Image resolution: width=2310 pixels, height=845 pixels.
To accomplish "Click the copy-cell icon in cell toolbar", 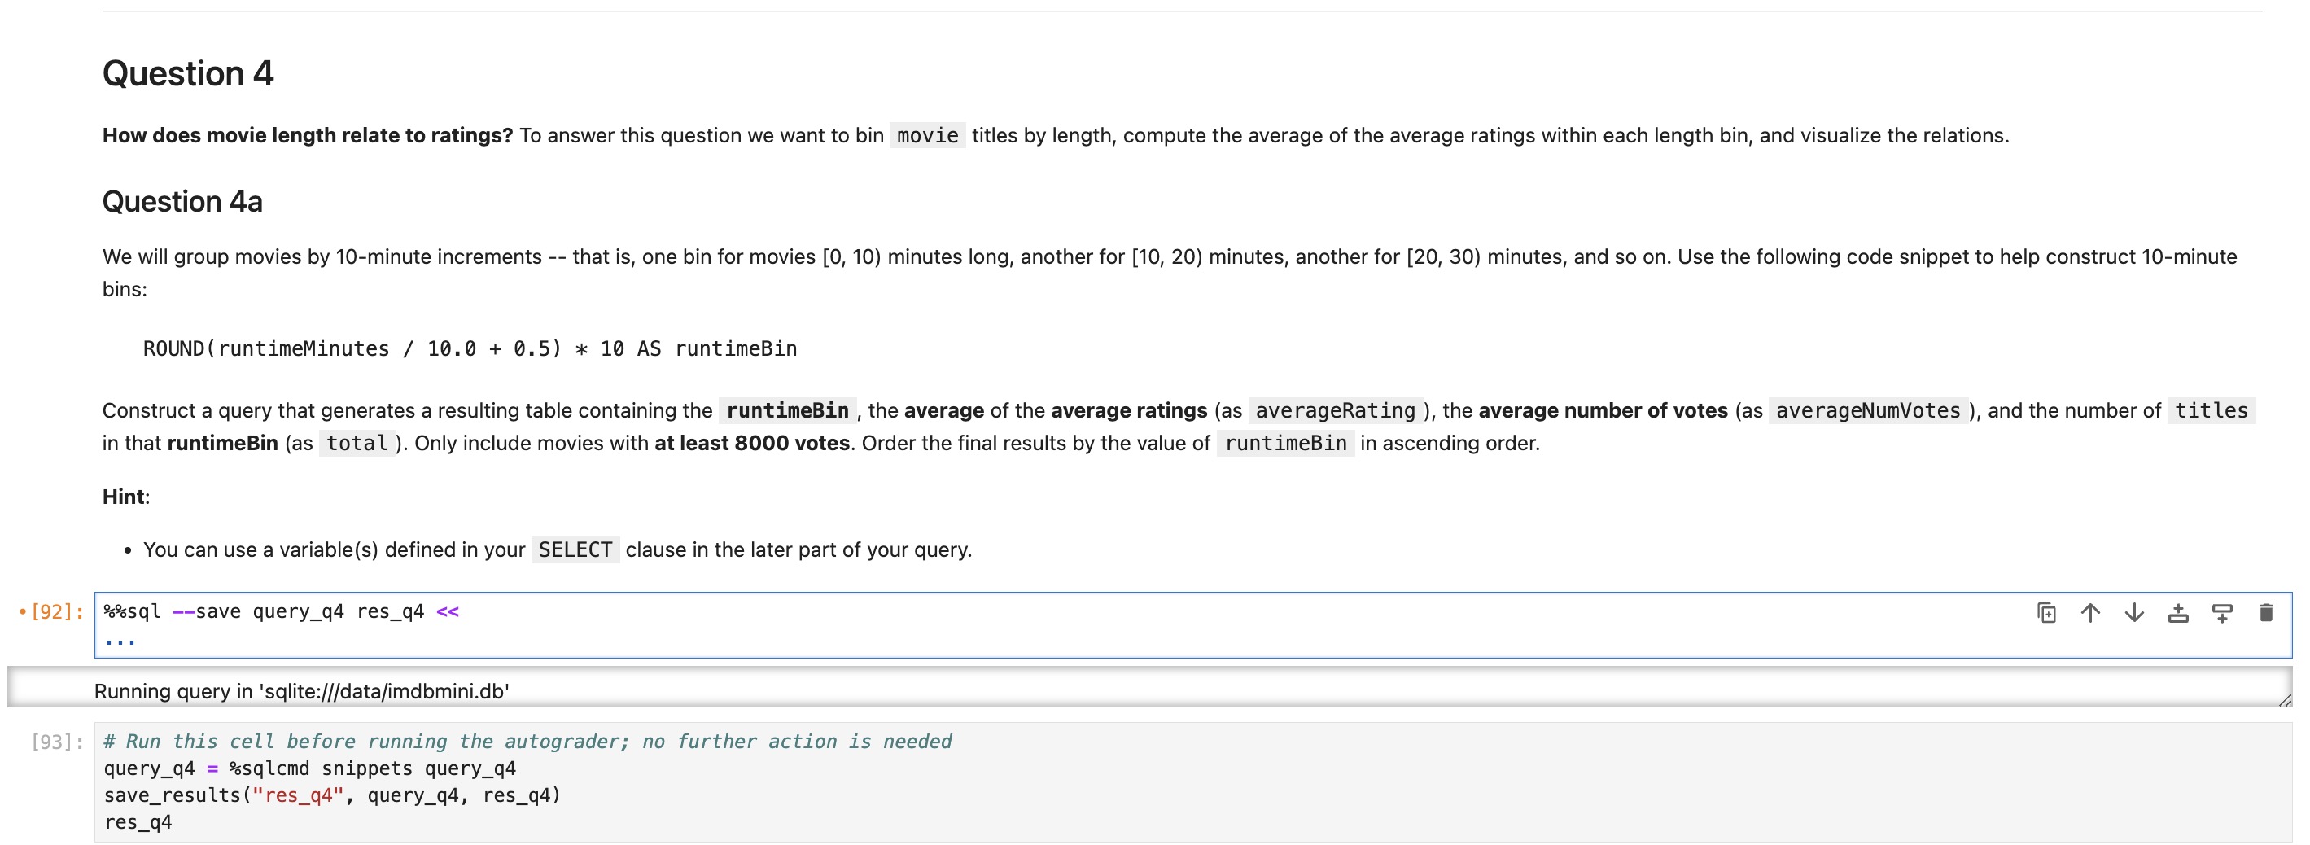I will point(2047,613).
